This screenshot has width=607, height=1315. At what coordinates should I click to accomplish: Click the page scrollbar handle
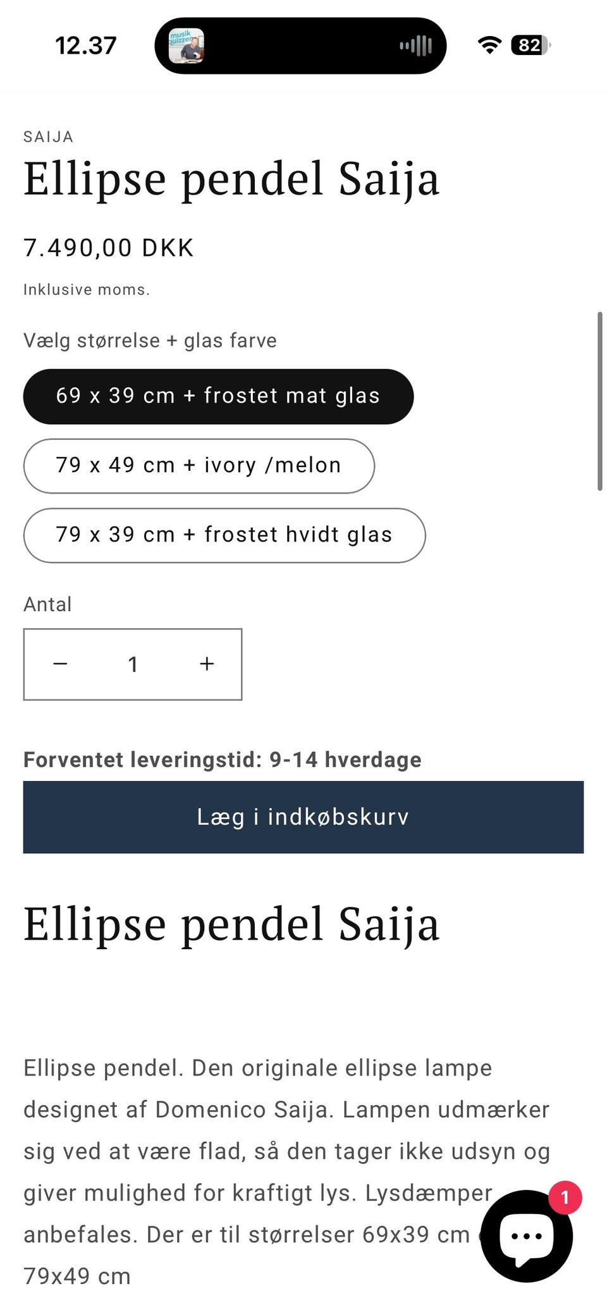click(x=599, y=401)
